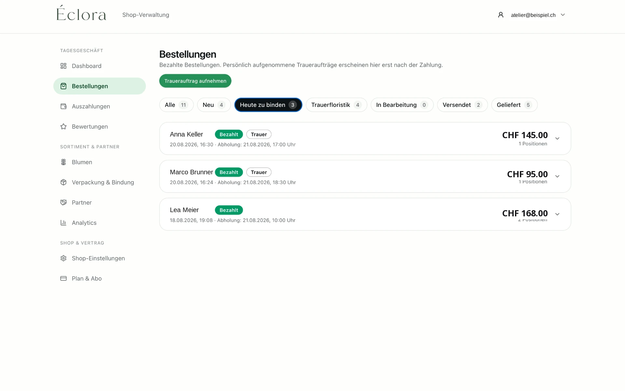Viewport: 625px width, 391px height.
Task: Click the Analytics bar chart icon
Action: pyautogui.click(x=63, y=223)
